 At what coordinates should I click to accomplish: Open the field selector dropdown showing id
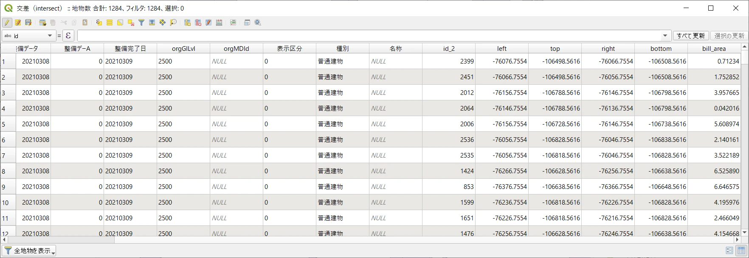coord(29,36)
